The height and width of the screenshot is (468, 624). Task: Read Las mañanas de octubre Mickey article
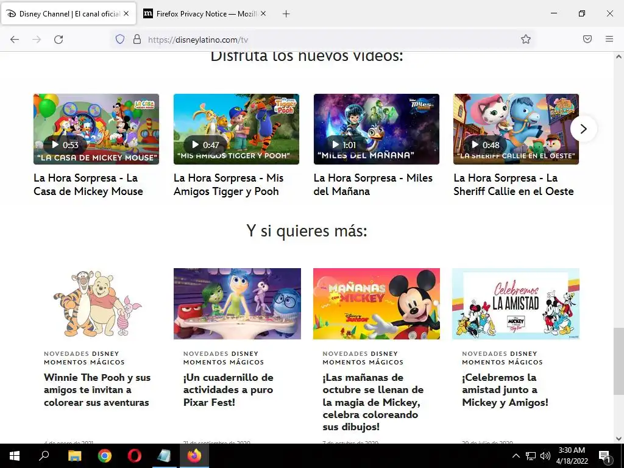click(x=373, y=402)
